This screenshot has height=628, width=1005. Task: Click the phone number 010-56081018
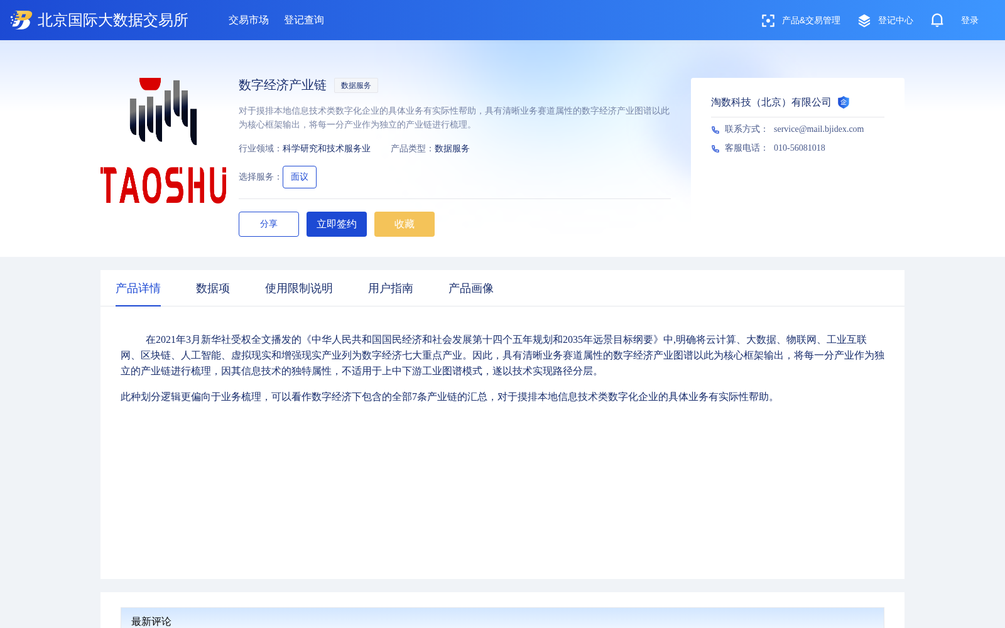[800, 148]
